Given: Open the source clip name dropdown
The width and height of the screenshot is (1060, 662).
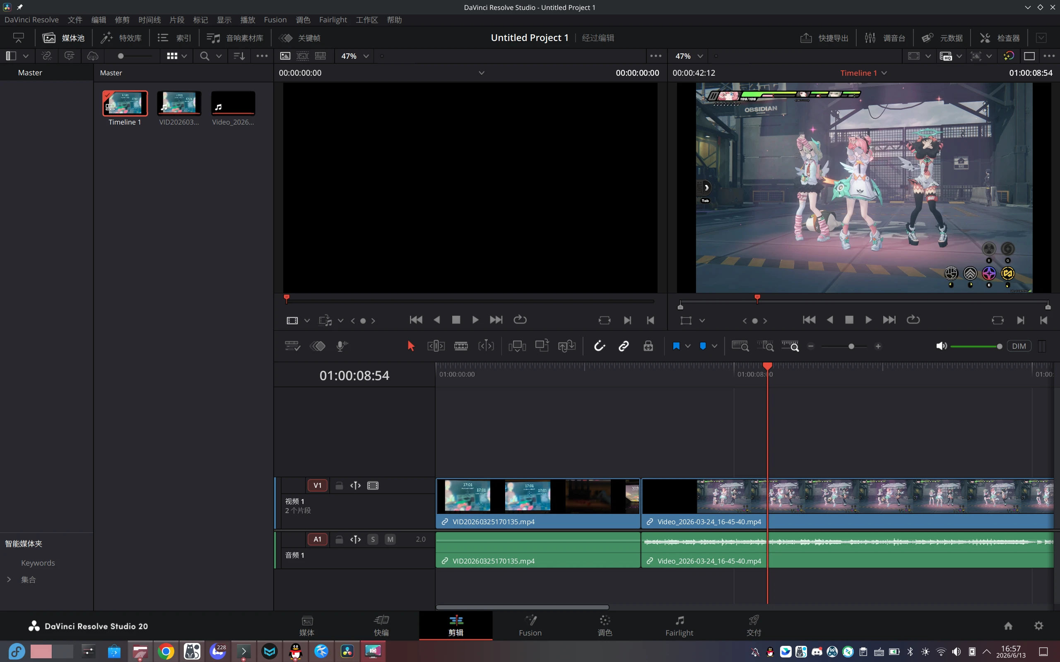Looking at the screenshot, I should [482, 73].
